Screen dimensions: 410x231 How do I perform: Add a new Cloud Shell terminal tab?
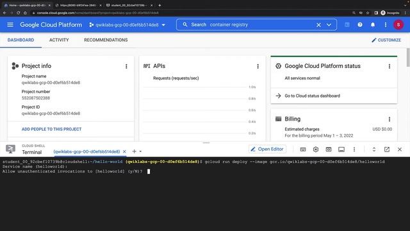[x=134, y=151]
